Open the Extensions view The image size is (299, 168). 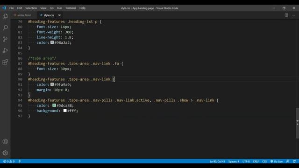[x=5, y=62]
